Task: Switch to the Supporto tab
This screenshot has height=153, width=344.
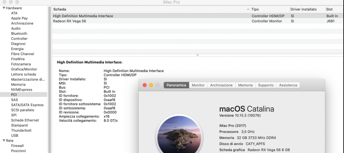Action: tap(266, 85)
